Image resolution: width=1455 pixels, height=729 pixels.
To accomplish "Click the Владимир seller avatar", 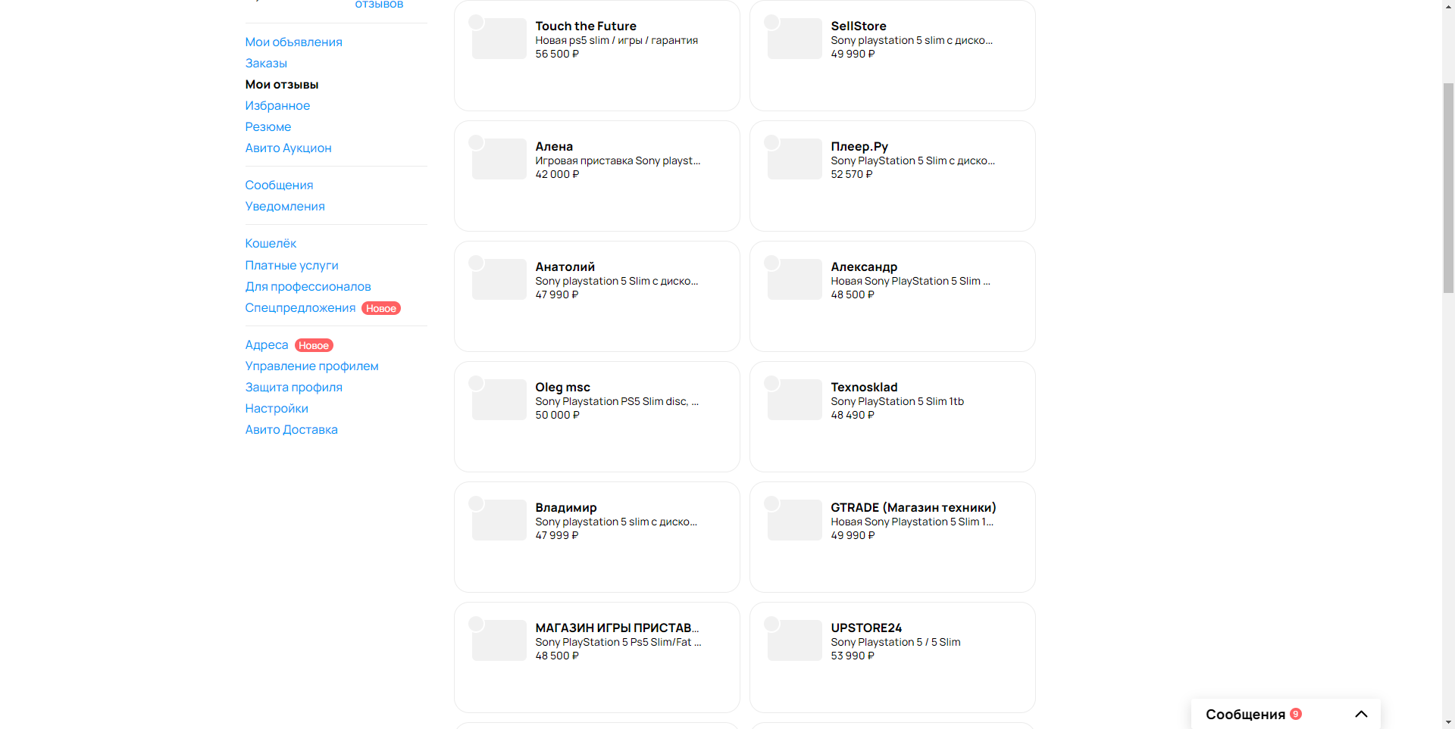I will click(x=476, y=503).
